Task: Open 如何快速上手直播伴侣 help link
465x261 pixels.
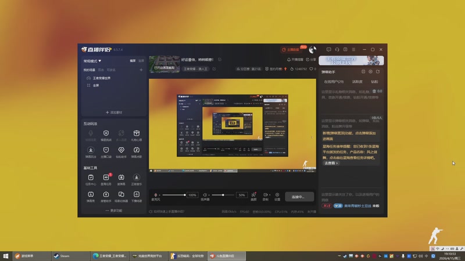Action: [x=167, y=212]
